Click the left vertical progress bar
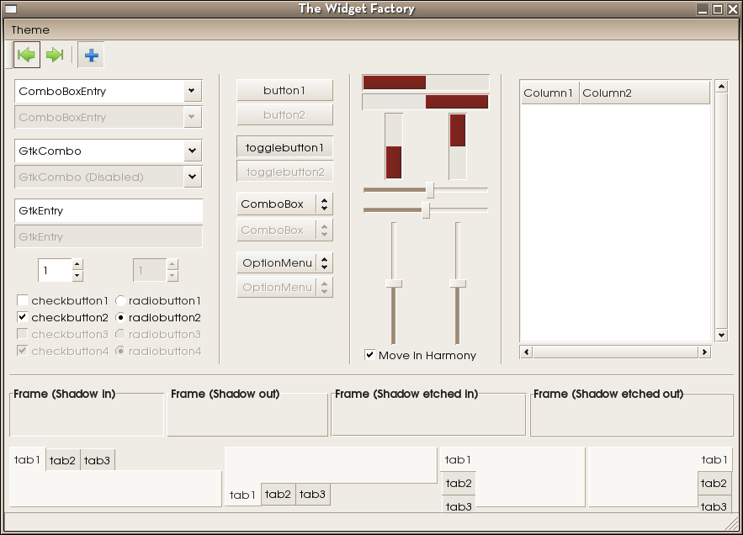 pyautogui.click(x=394, y=146)
